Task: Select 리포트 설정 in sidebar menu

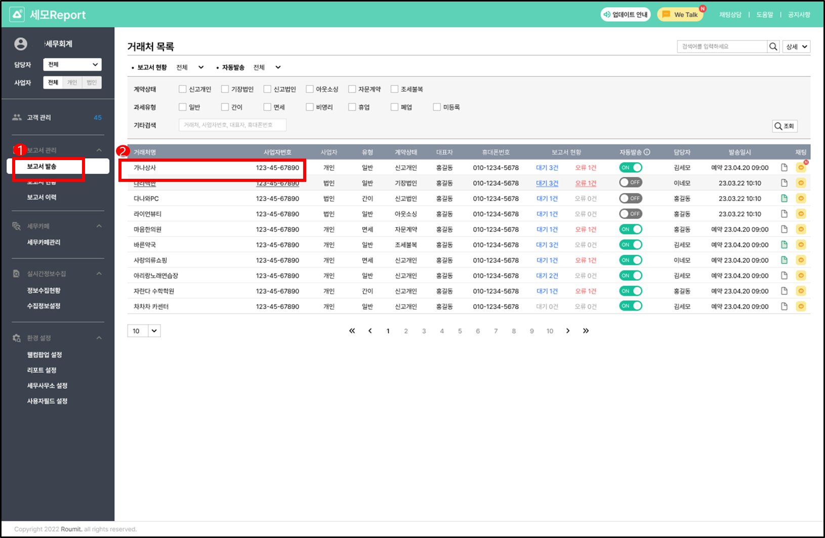Action: (42, 370)
